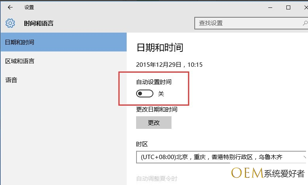Open 区域和语言 in the sidebar
This screenshot has height=185, width=308.
point(20,61)
